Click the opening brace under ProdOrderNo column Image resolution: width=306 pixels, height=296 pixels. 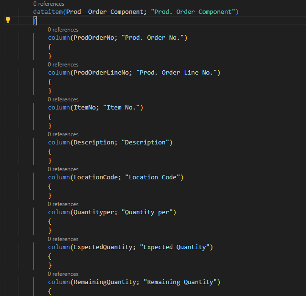(x=50, y=47)
